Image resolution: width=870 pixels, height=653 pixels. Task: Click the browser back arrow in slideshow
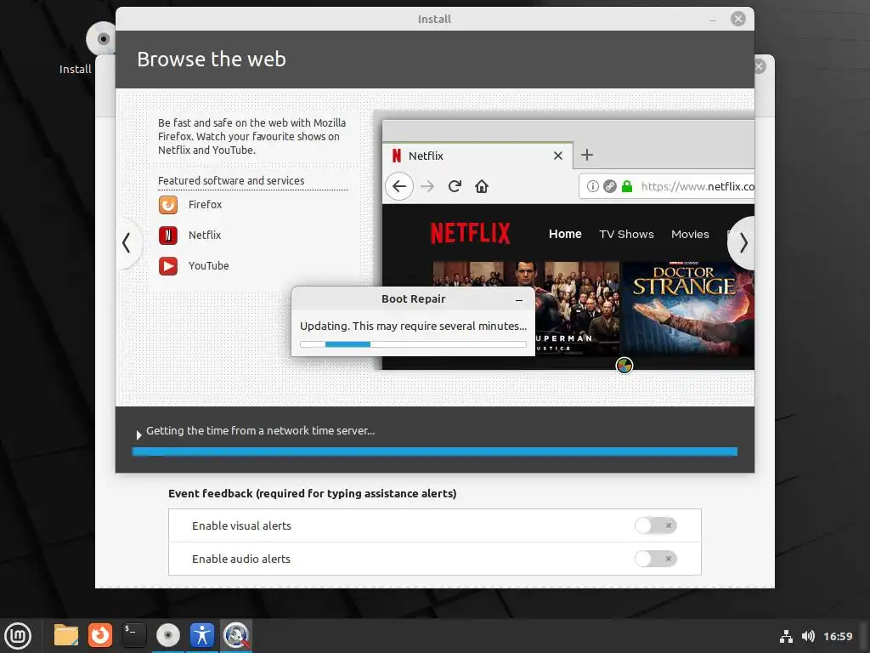click(399, 186)
